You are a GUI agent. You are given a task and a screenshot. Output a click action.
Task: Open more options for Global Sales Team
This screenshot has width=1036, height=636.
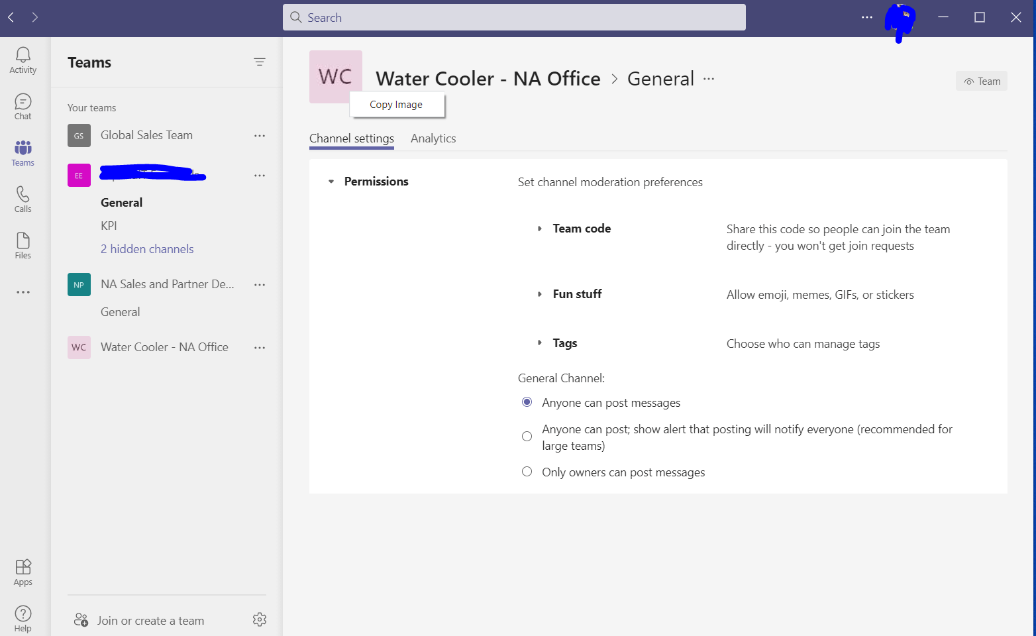click(x=260, y=136)
